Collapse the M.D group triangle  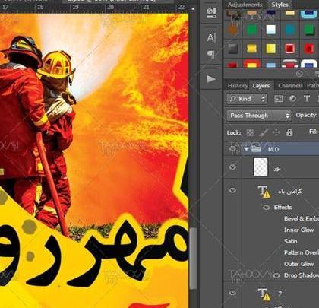point(246,149)
